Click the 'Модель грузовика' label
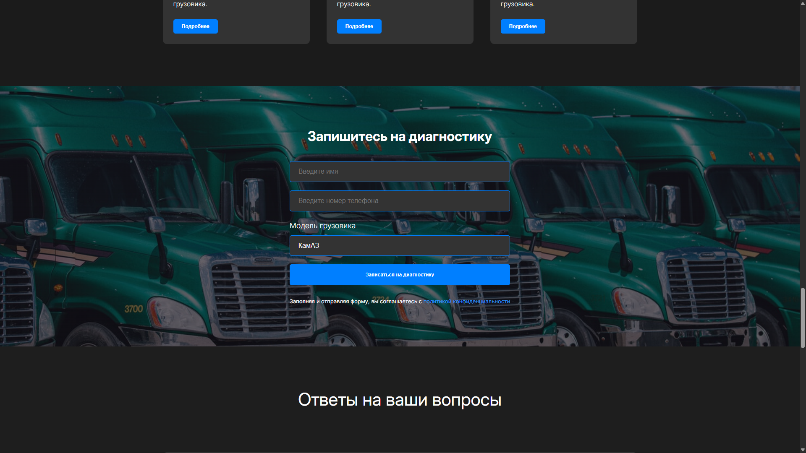806x453 pixels. click(x=322, y=226)
